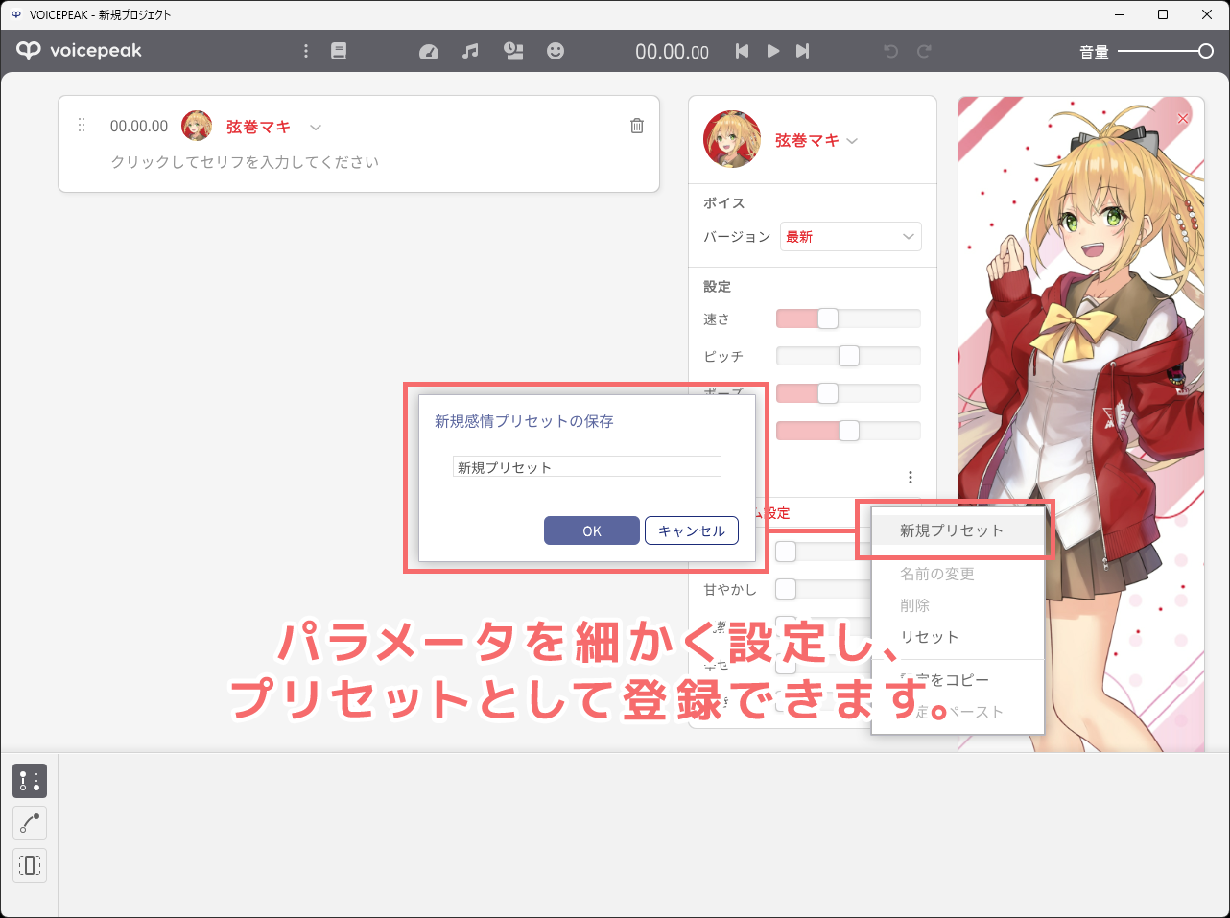Close the character illustration with the X
Viewport: 1230px width, 918px height.
pos(1183,118)
